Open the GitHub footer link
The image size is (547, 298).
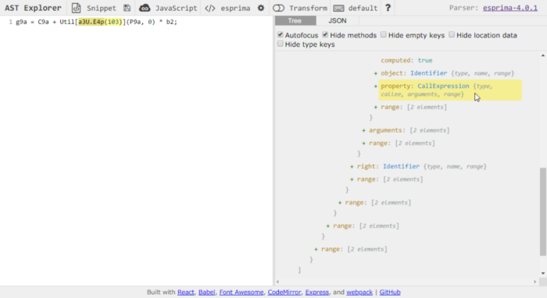[x=390, y=292]
